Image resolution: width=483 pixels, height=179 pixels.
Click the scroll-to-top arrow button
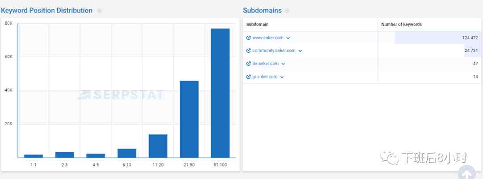click(466, 173)
